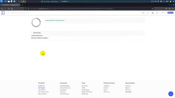Bookmark this page with the star icon
175x98 pixels.
[153, 9]
